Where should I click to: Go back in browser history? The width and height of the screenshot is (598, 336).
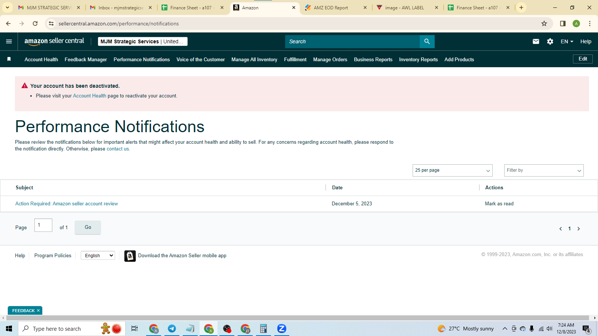(x=8, y=24)
